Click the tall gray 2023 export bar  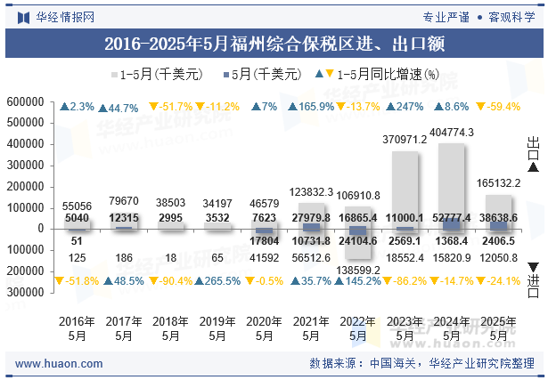[x=405, y=190]
